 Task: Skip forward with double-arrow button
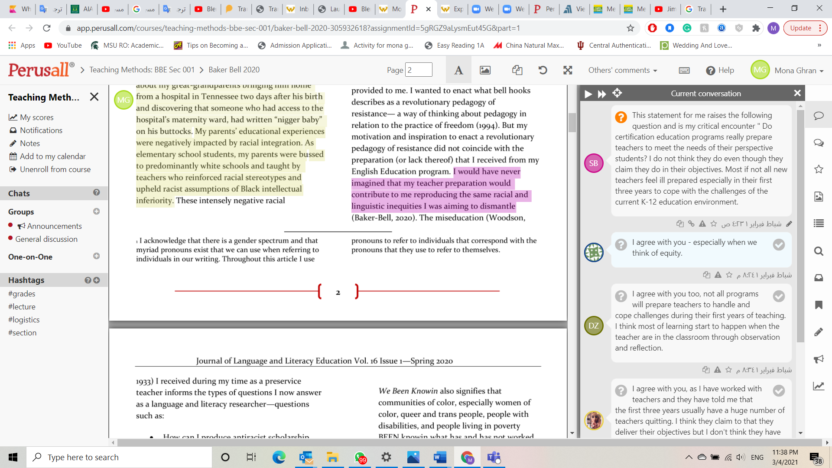click(x=602, y=94)
